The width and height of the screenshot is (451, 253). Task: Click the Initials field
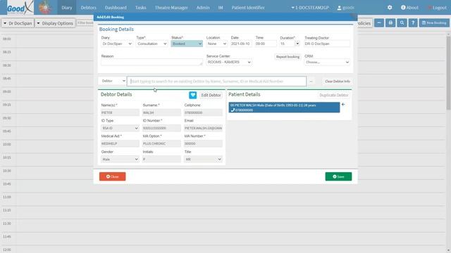coord(161,160)
